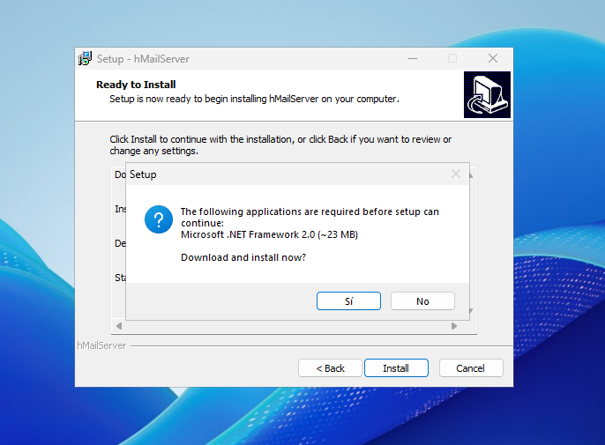Click the 'Setup - hMailServer' window title

[x=143, y=59]
